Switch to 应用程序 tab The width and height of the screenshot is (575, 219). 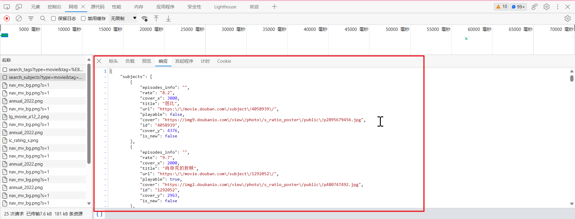[x=165, y=7]
